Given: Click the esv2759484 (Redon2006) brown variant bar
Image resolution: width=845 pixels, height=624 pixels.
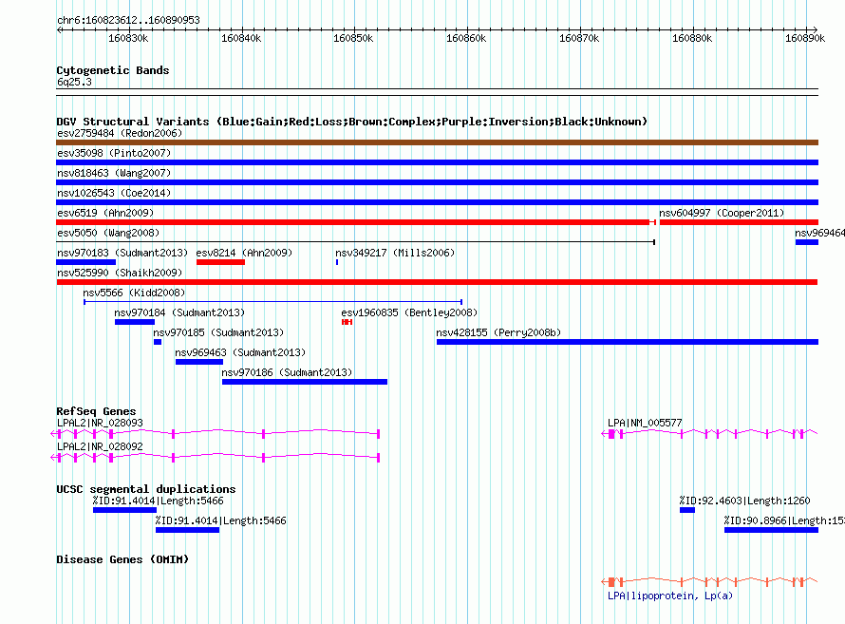Looking at the screenshot, I should (x=437, y=142).
